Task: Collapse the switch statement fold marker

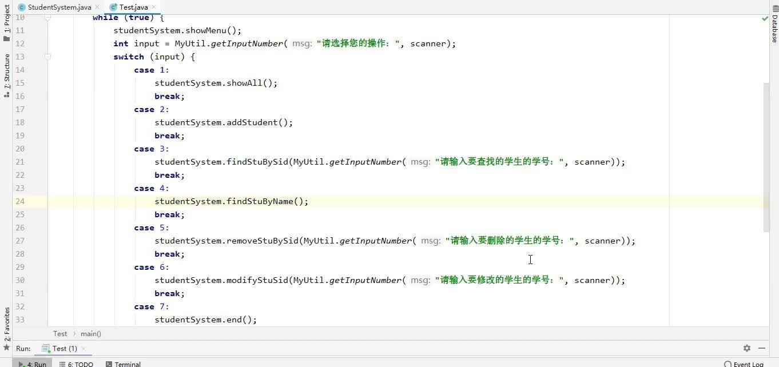Action: [48, 56]
